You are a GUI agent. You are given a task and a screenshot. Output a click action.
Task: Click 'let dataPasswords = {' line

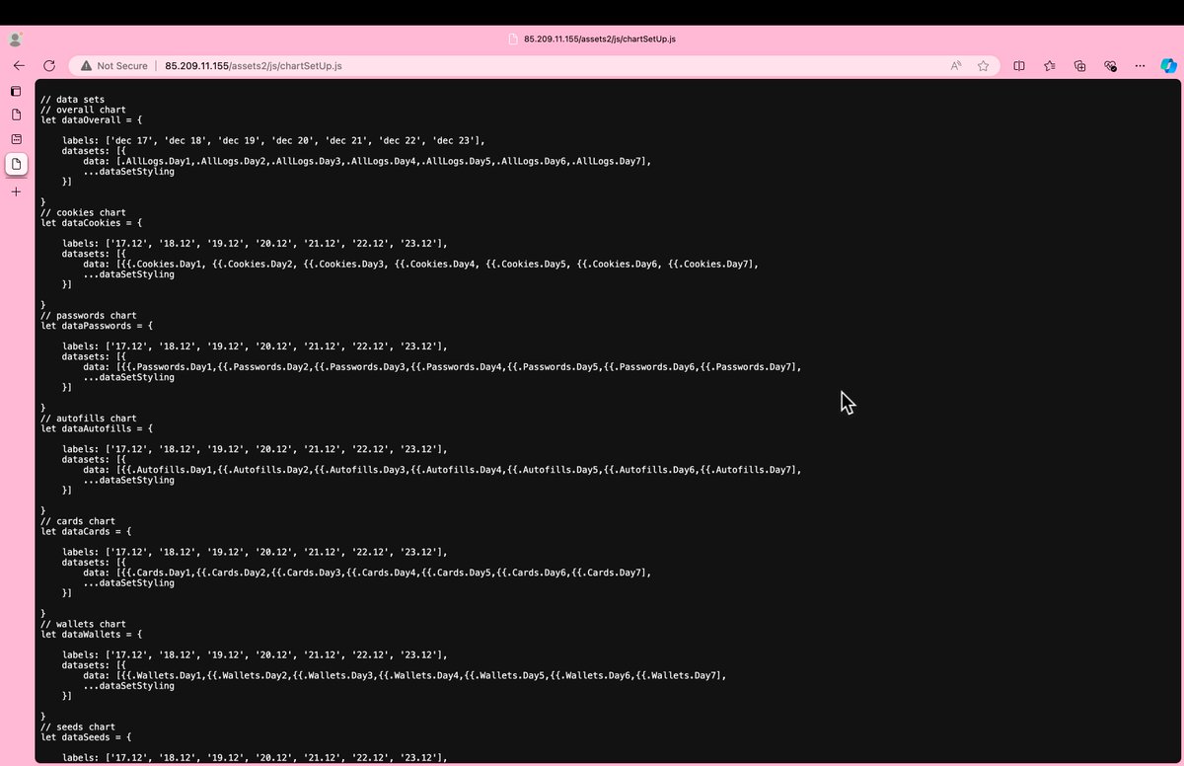tap(97, 326)
